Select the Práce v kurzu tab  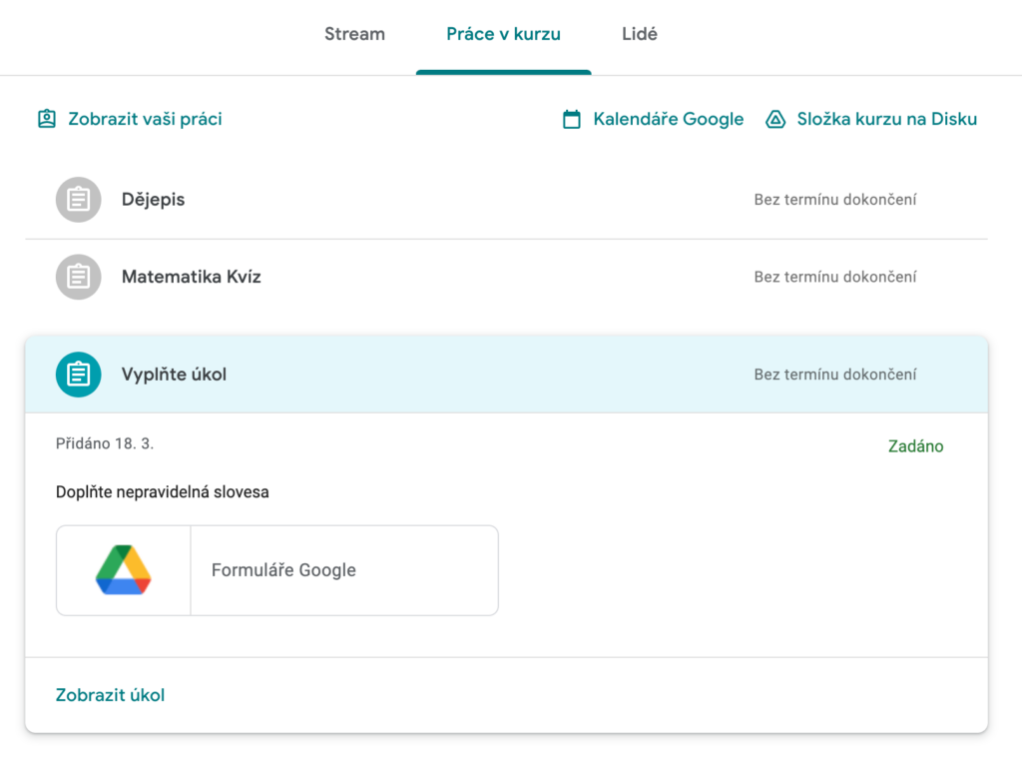pyautogui.click(x=503, y=34)
